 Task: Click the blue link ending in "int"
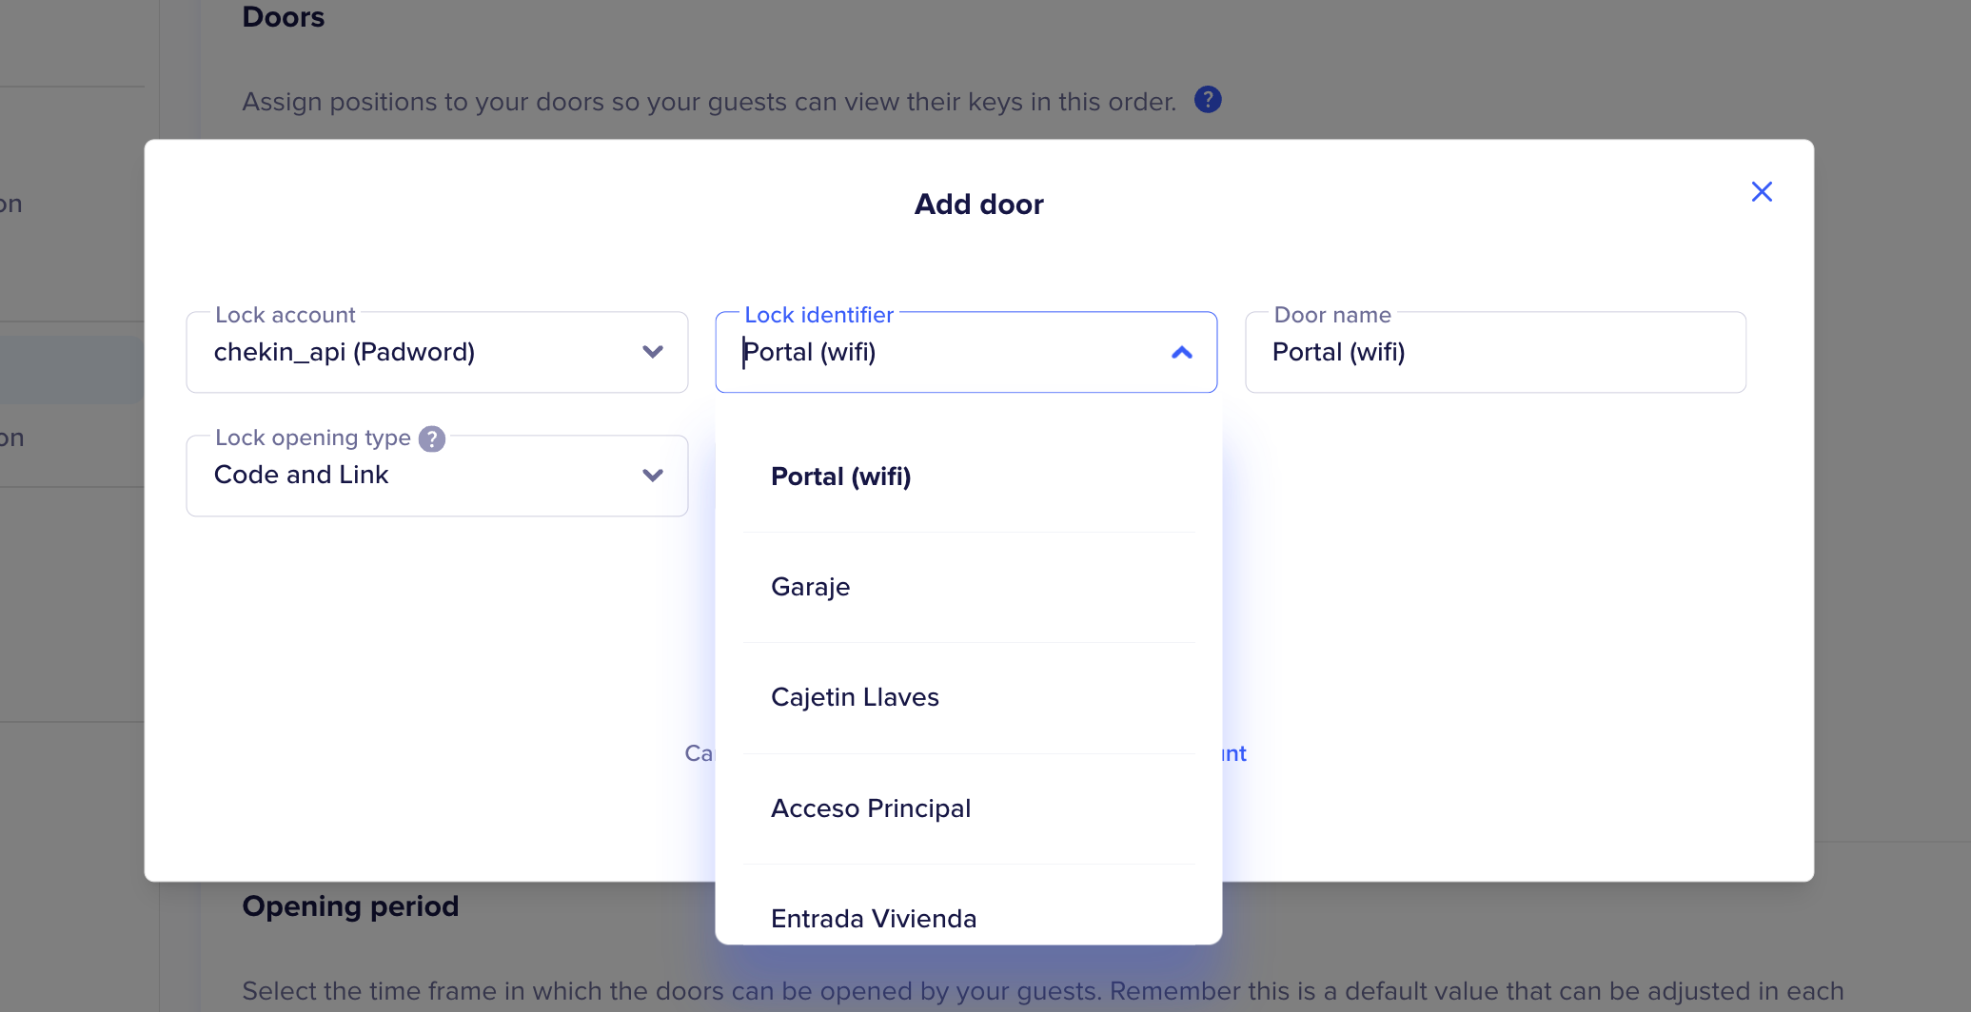coord(1234,753)
